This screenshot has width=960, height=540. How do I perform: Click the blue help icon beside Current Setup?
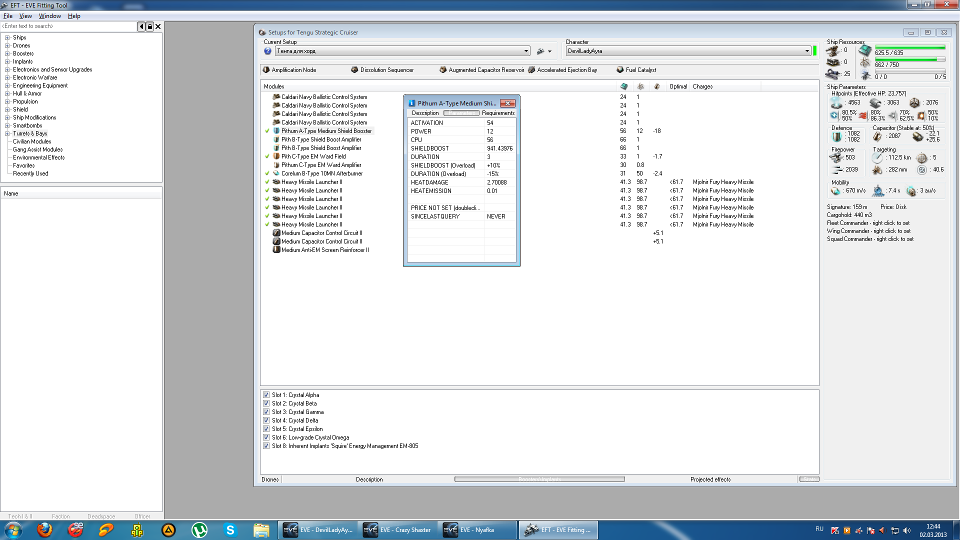(267, 51)
